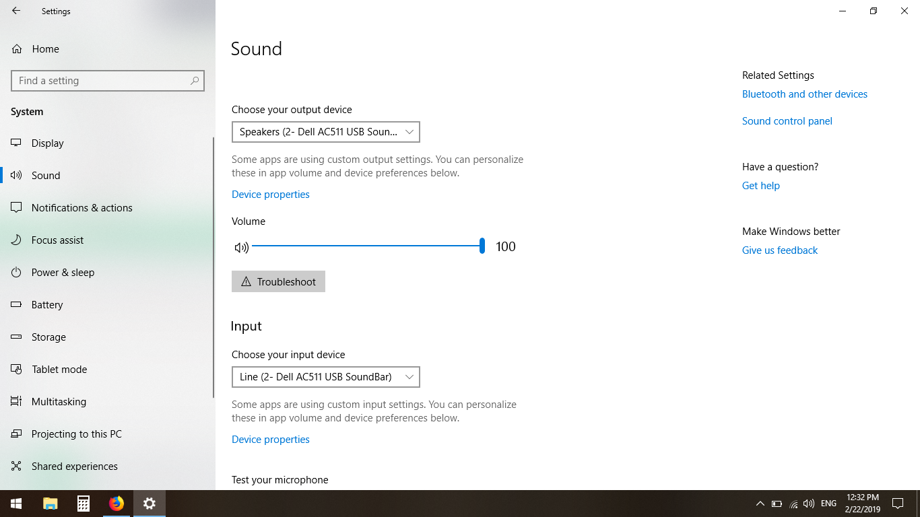Click the ENG language indicator
Image resolution: width=920 pixels, height=517 pixels.
click(829, 504)
